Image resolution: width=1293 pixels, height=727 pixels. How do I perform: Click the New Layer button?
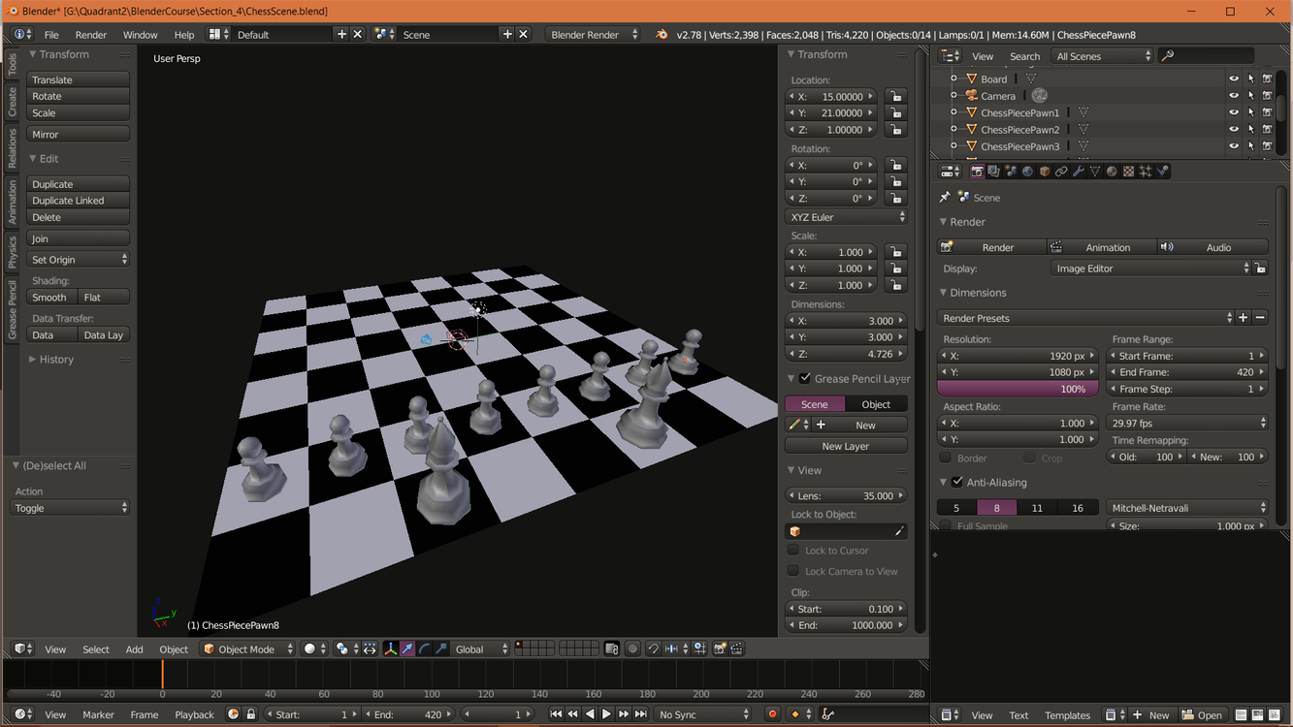845,446
